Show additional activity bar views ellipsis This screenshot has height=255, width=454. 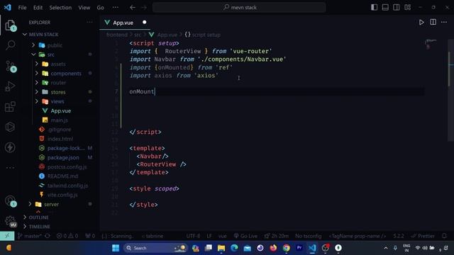click(x=10, y=168)
